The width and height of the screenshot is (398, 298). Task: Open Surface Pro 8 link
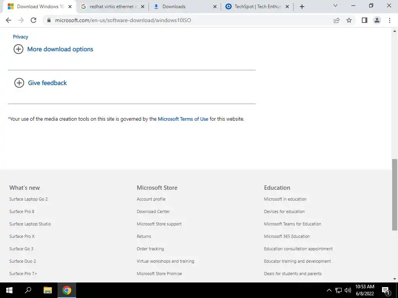[x=22, y=211]
